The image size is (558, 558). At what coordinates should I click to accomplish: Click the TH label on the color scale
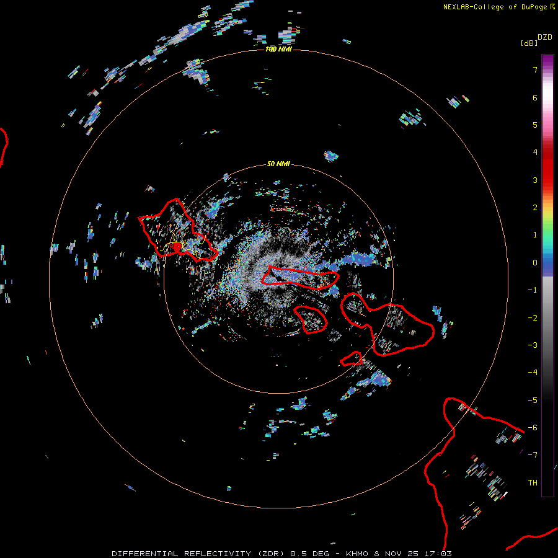533,483
